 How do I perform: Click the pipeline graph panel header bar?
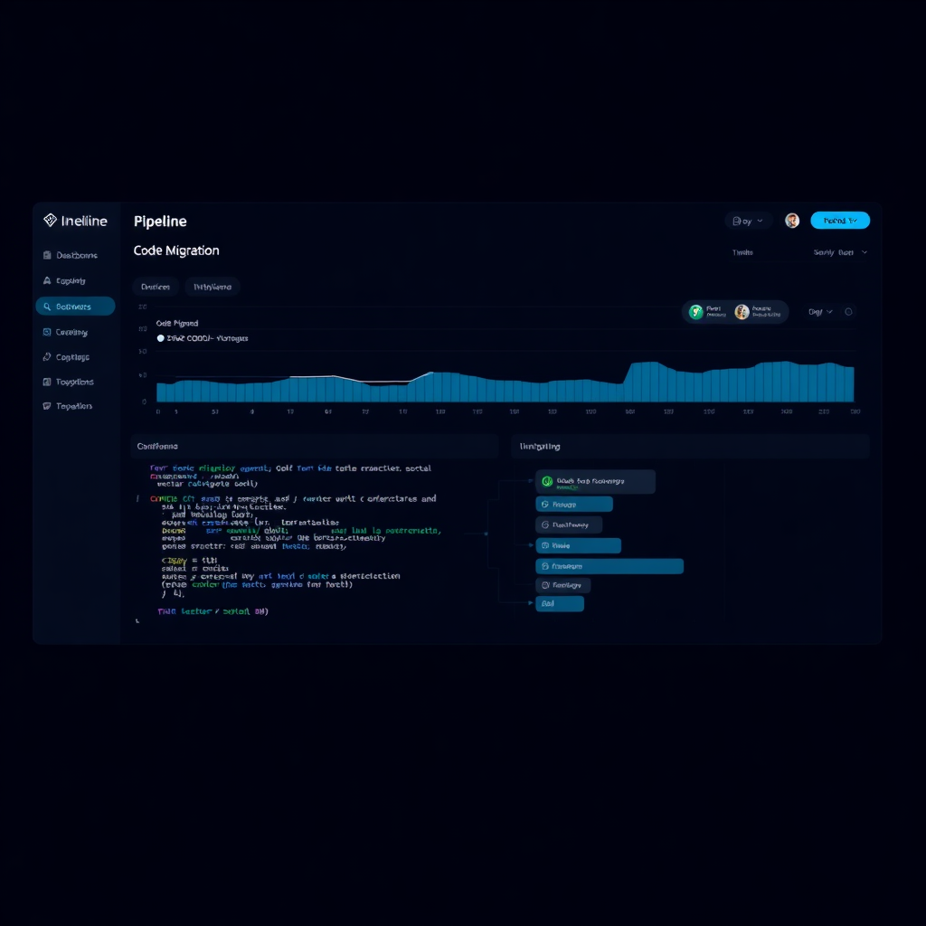pyautogui.click(x=690, y=447)
